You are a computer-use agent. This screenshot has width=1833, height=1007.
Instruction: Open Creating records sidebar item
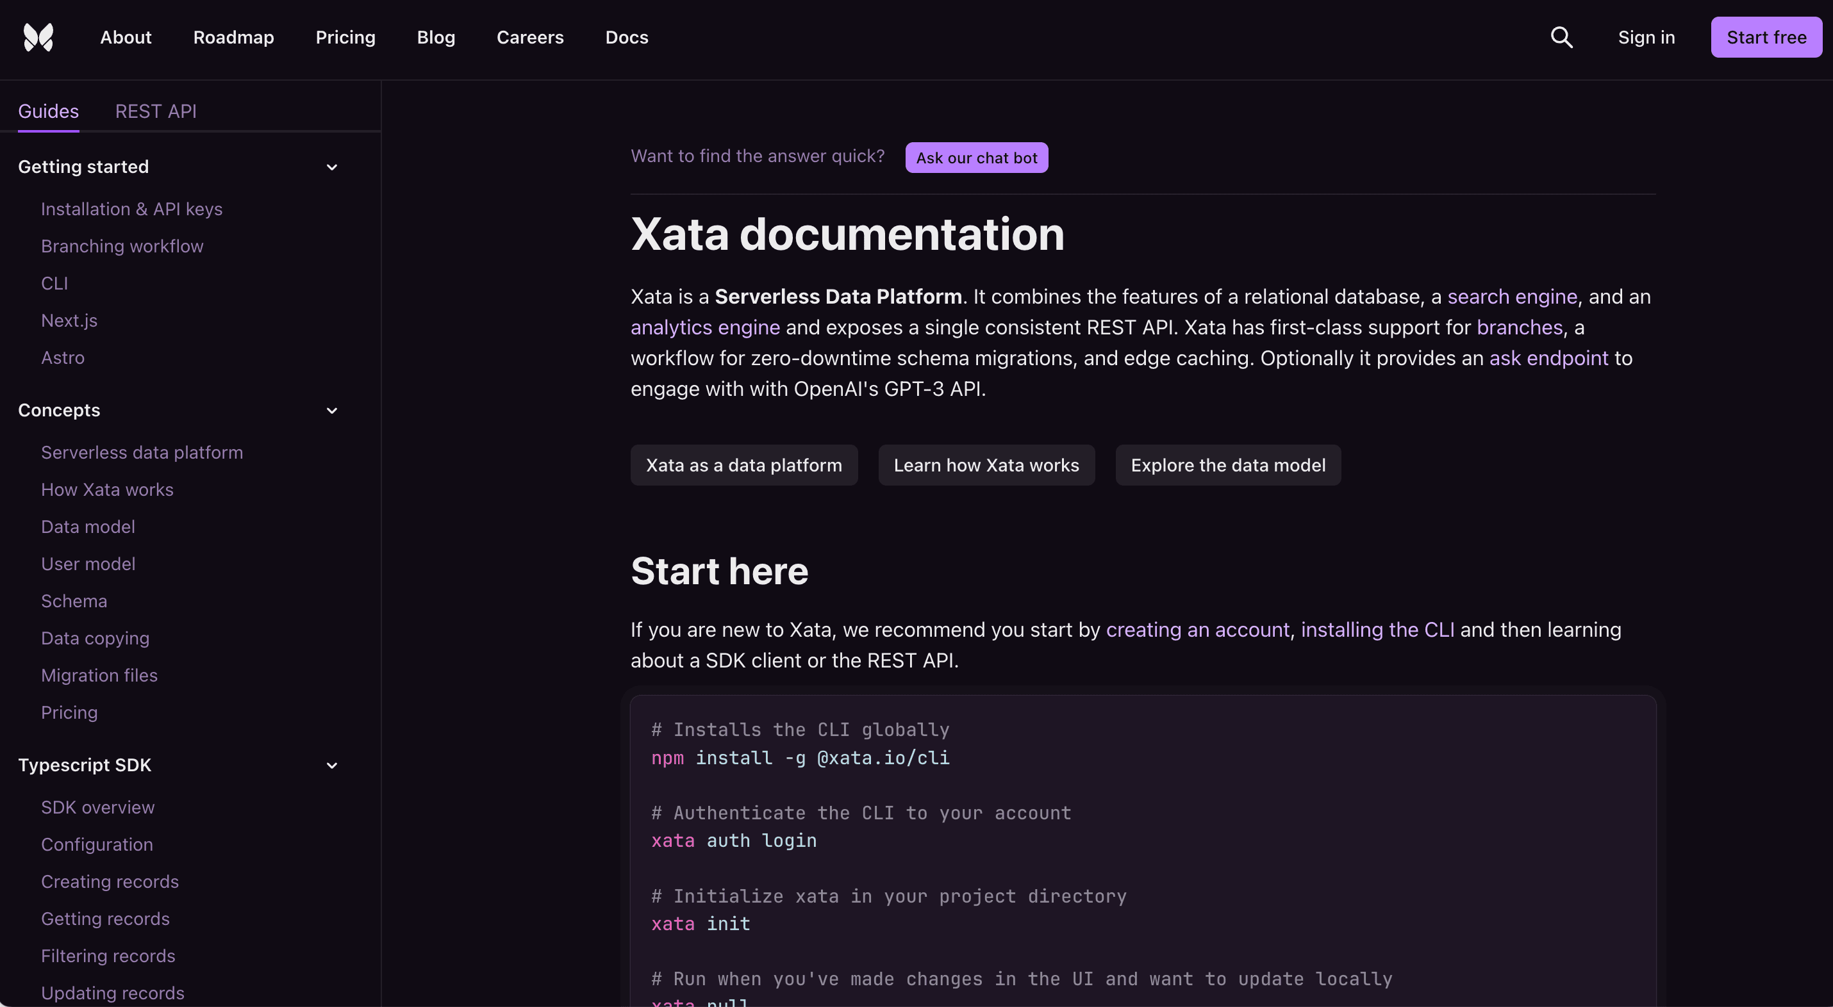(x=110, y=882)
